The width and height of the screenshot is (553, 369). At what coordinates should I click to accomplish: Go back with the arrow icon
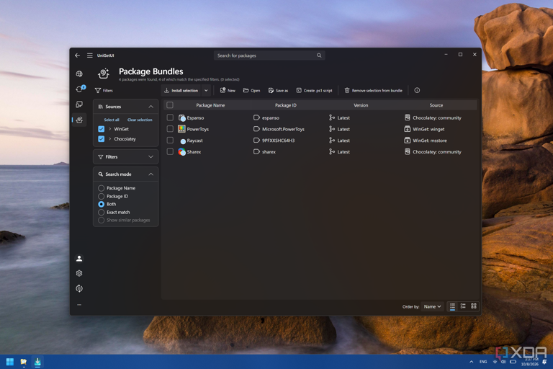click(x=77, y=55)
